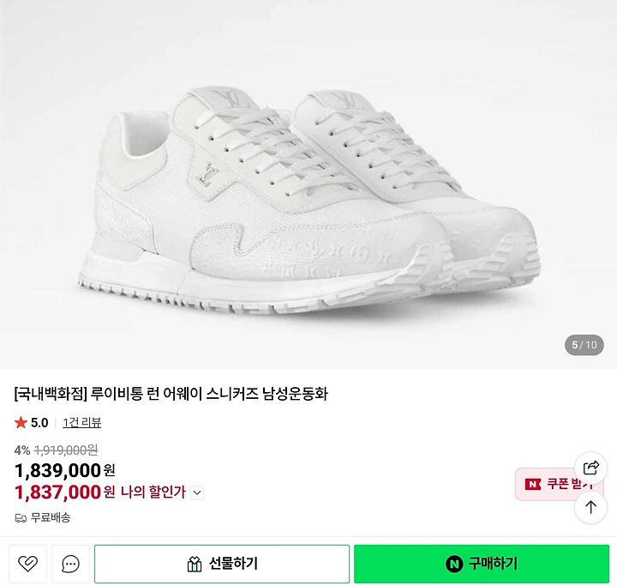Click the 5/10 image counter badge
This screenshot has width=617, height=586.
584,345
